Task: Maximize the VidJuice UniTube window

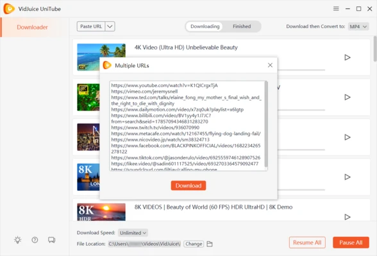Action: [x=358, y=8]
